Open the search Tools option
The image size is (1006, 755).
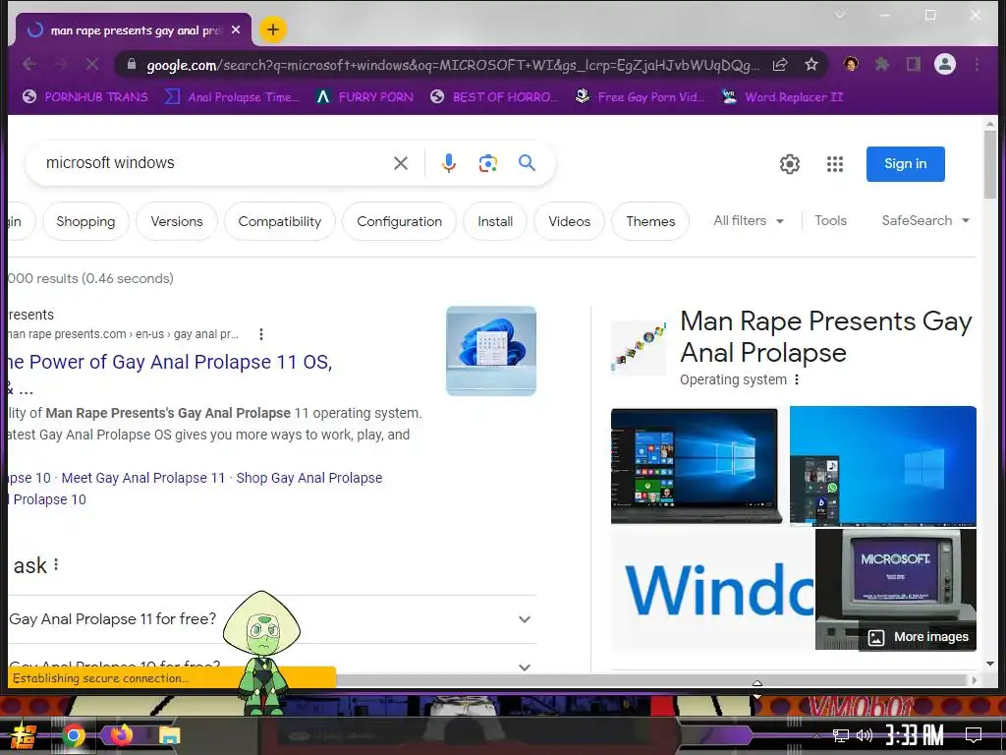(830, 221)
